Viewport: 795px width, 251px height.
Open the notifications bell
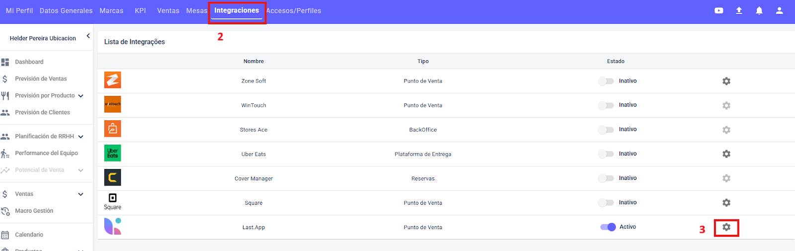[759, 10]
